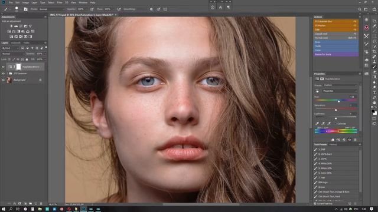The width and height of the screenshot is (378, 212).
Task: Open the Opacity dropdown in options bar
Action: [x=82, y=9]
